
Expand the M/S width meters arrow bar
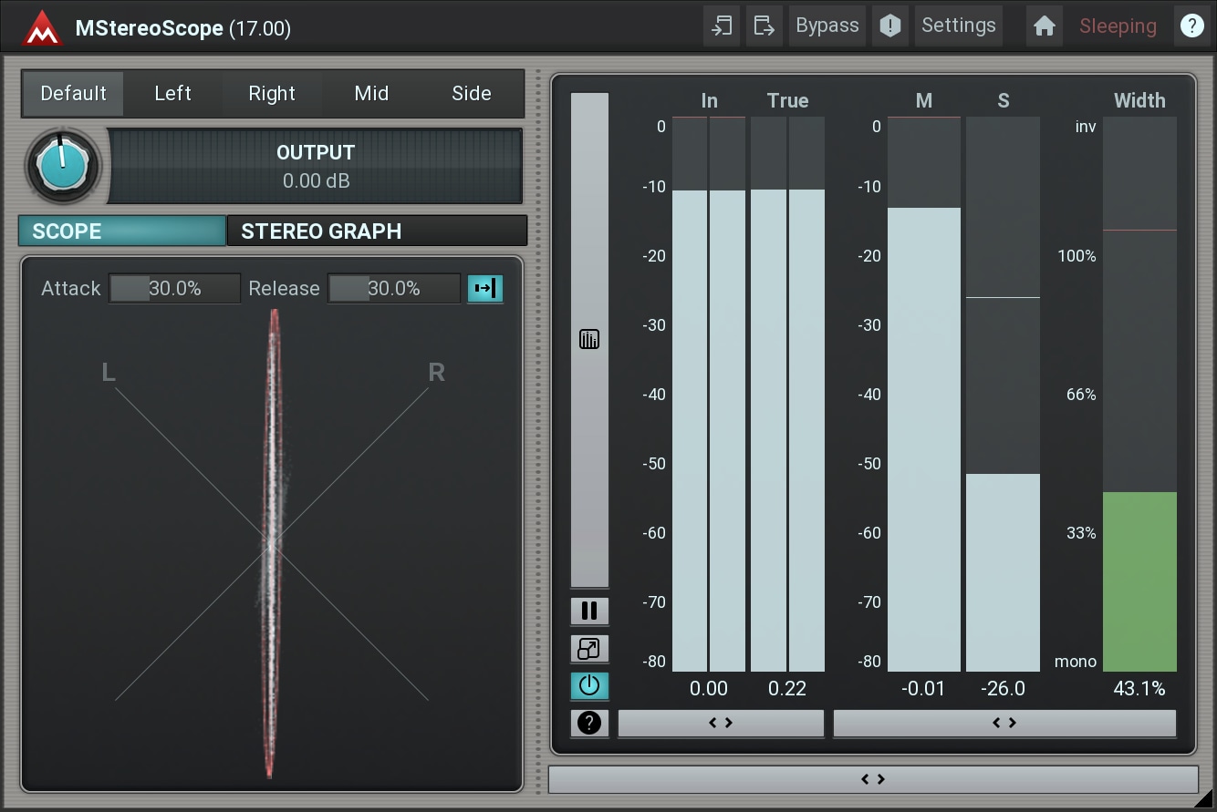[x=1004, y=724]
